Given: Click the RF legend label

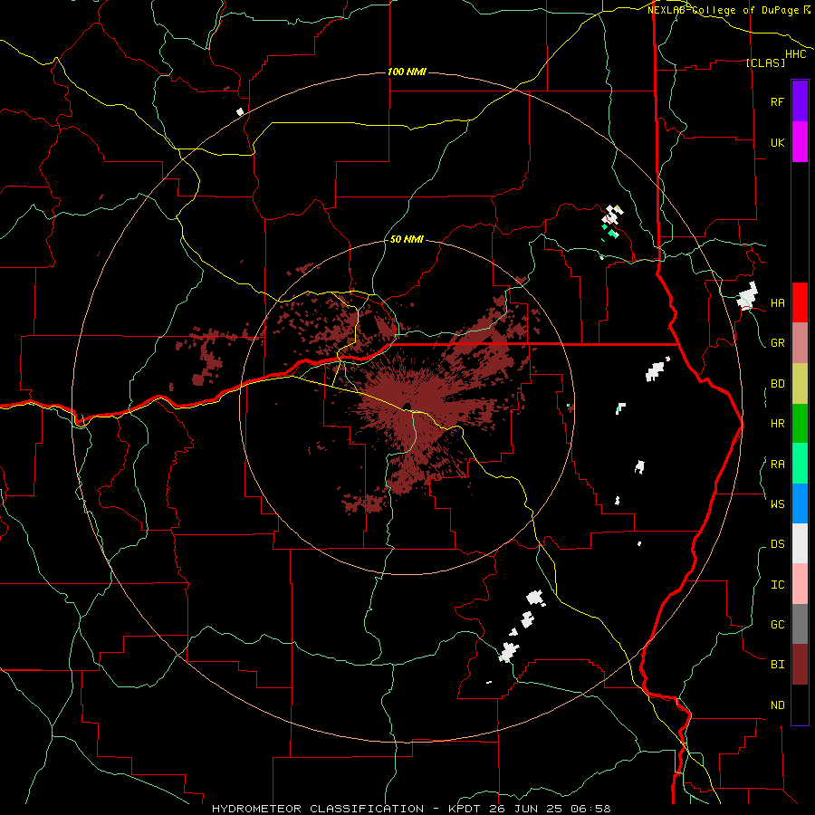Looking at the screenshot, I should (777, 101).
